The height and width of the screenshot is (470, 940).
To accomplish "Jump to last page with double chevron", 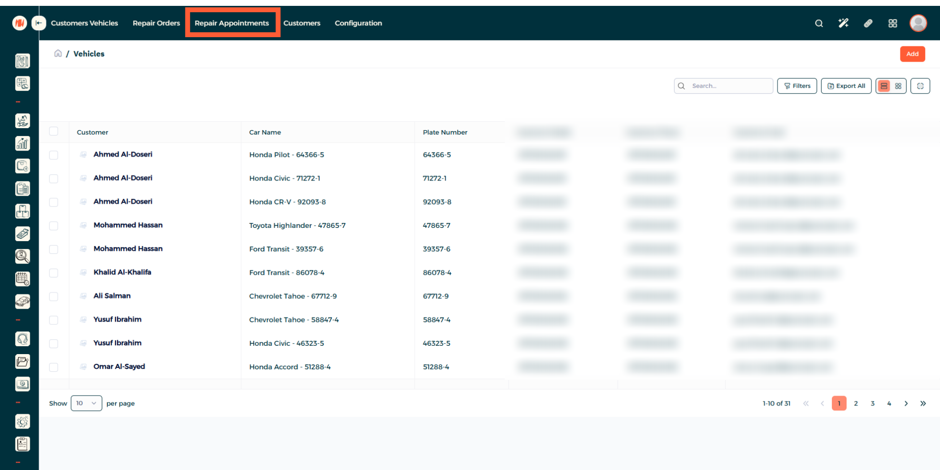I will (x=923, y=403).
